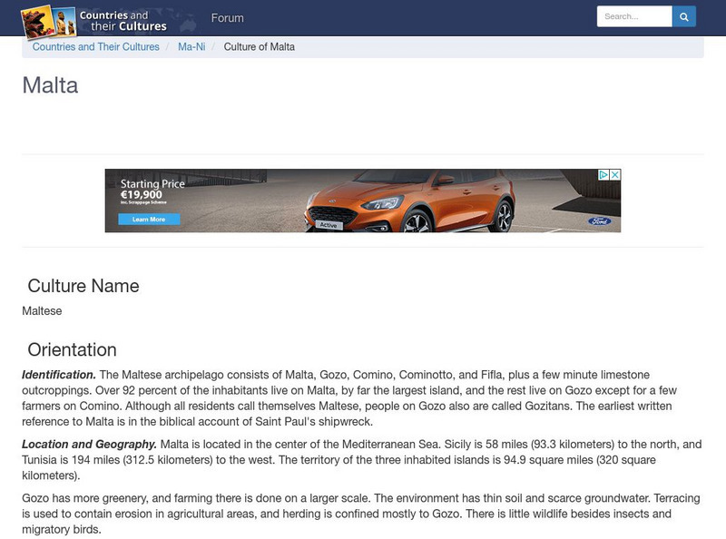Click the Starting Price €19,900 ad text

pos(152,189)
